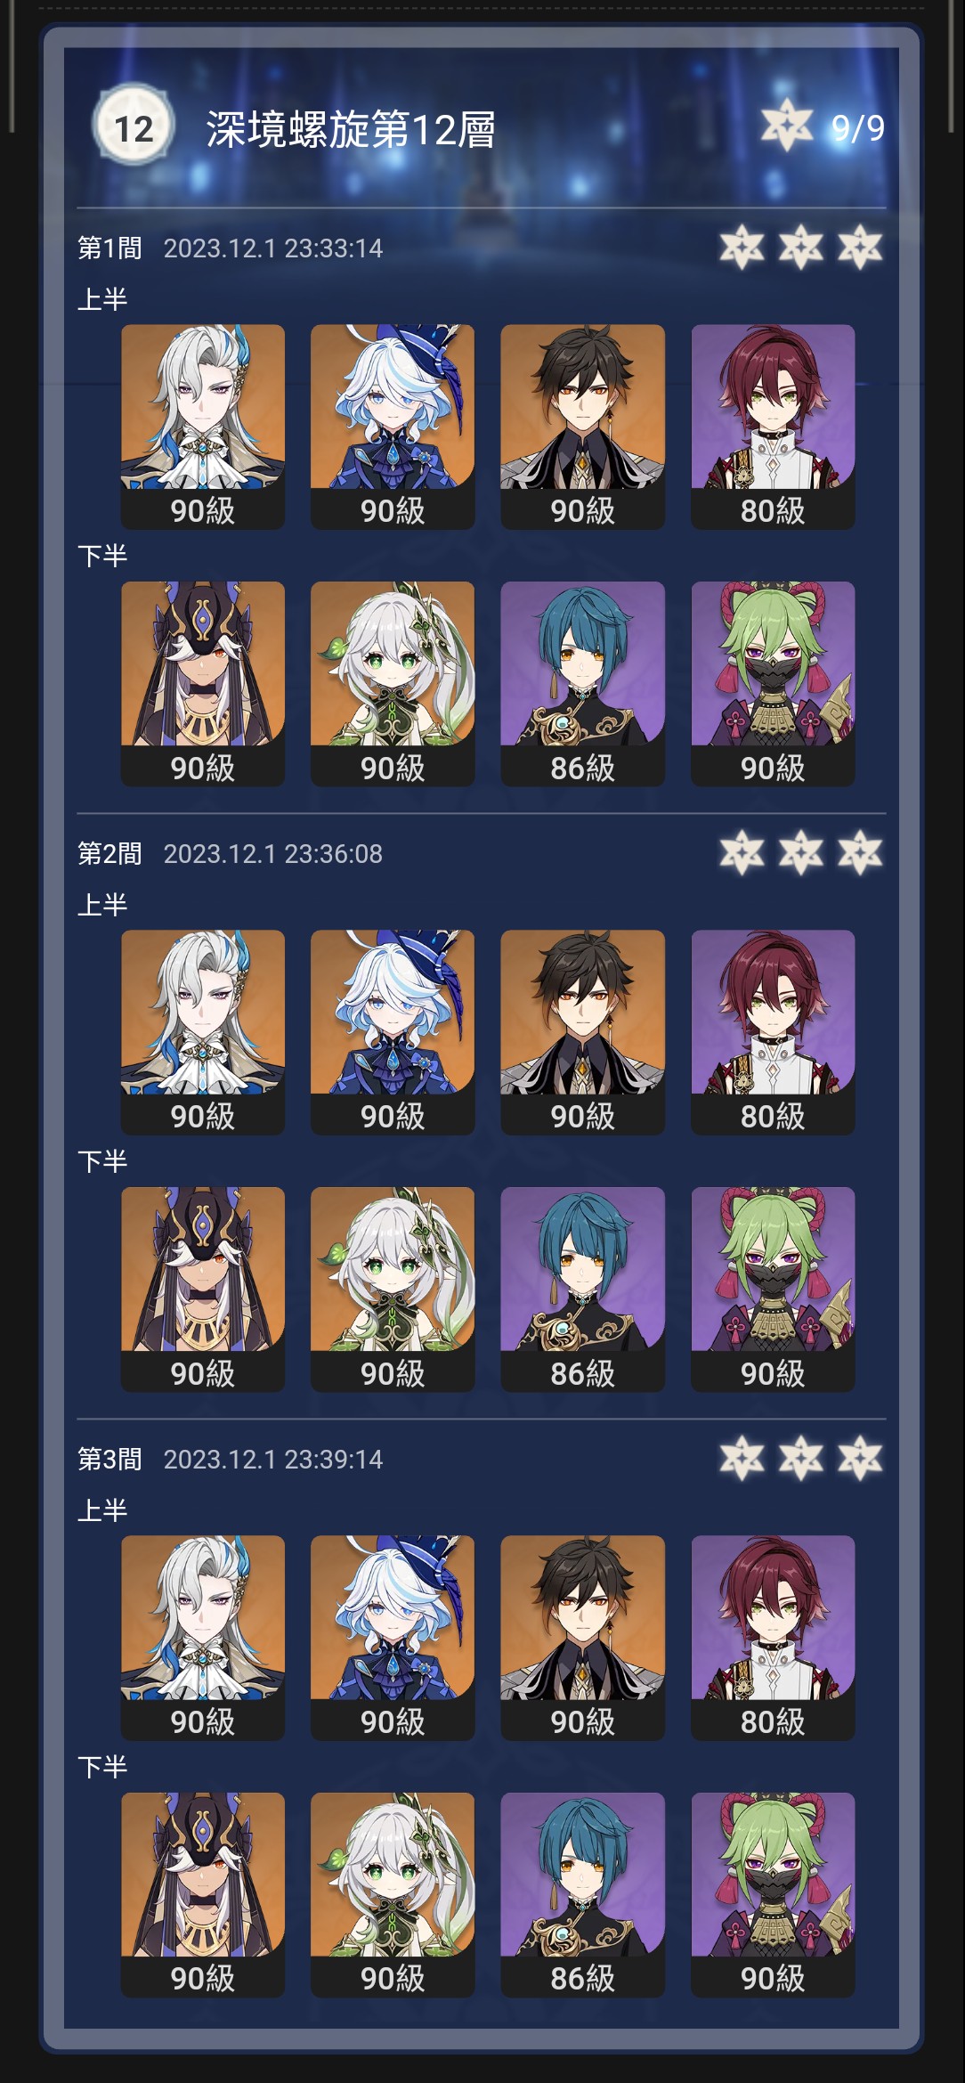Click the three stars of chamber 3
Screen dimensions: 965x2083
[x=801, y=1459]
